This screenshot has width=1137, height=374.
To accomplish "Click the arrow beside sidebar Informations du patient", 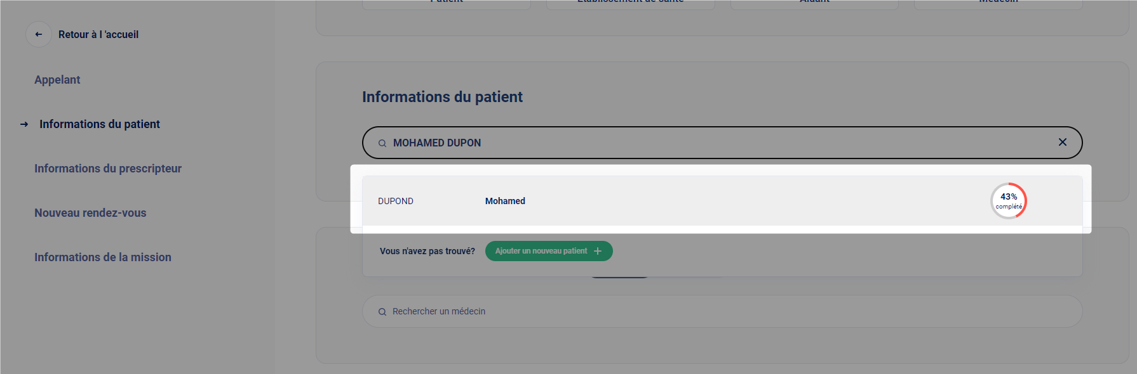I will coord(24,124).
